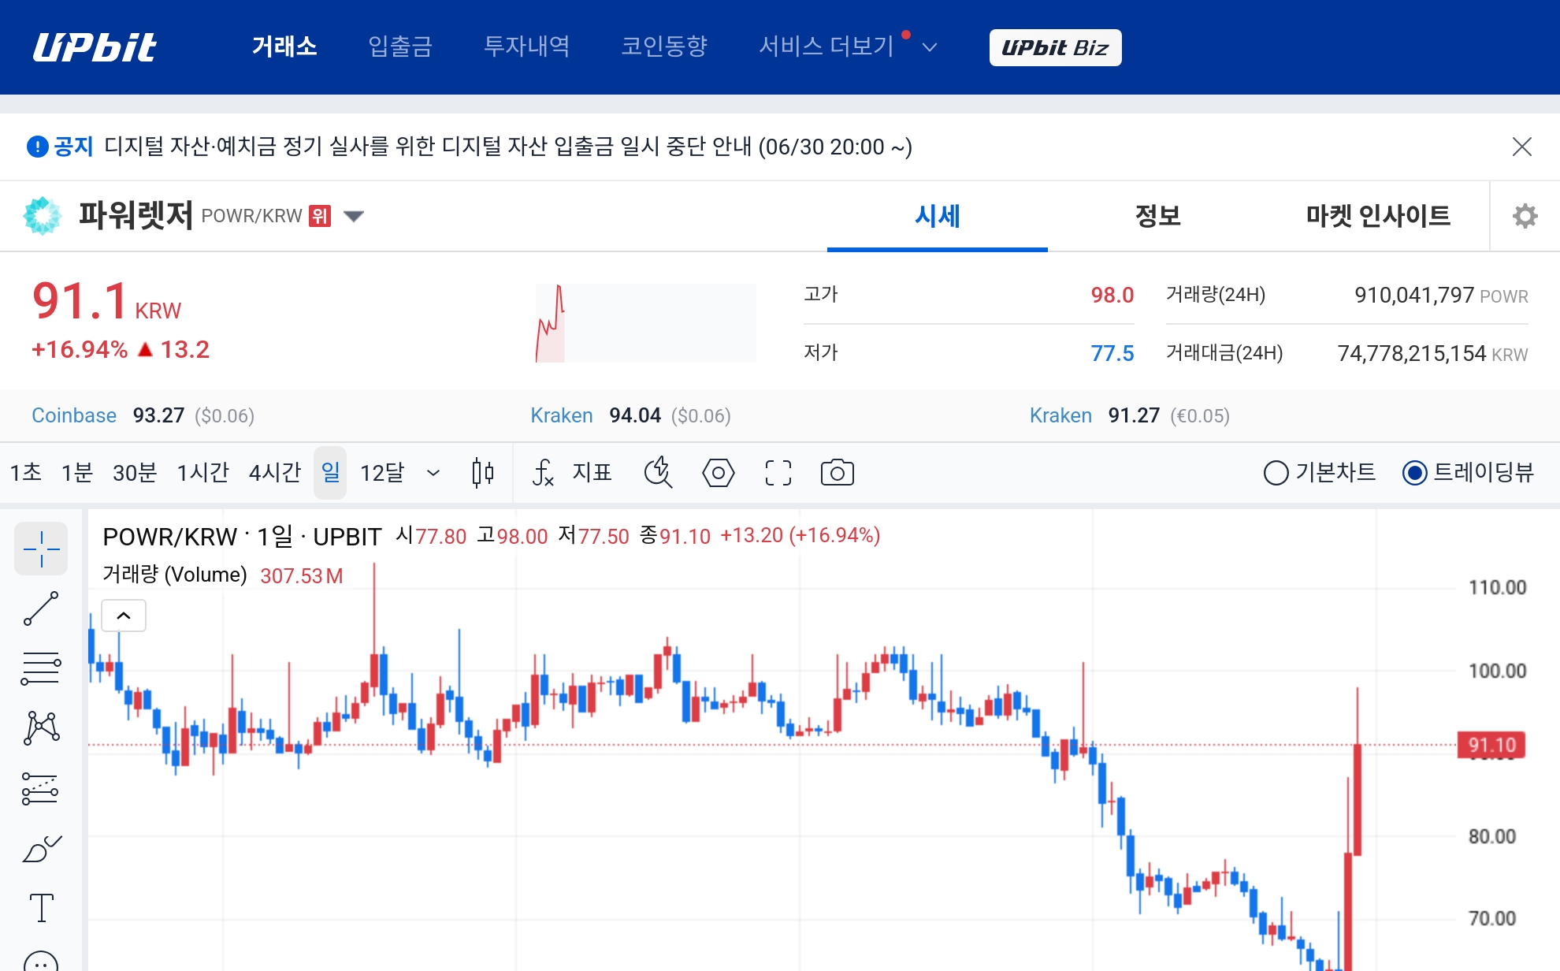Select the text annotation tool
The width and height of the screenshot is (1560, 971).
coord(41,908)
